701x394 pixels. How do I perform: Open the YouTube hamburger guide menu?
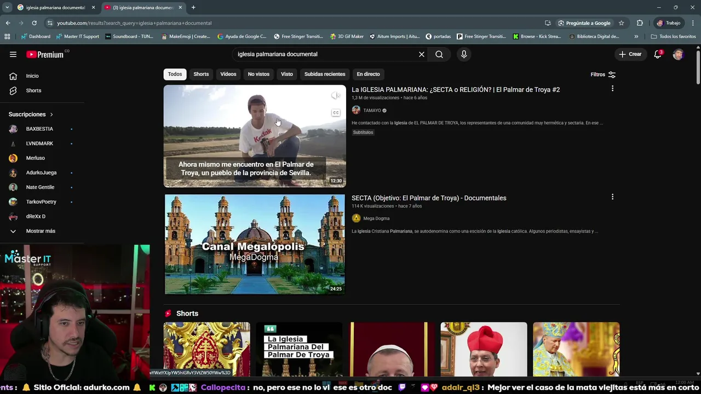[13, 54]
